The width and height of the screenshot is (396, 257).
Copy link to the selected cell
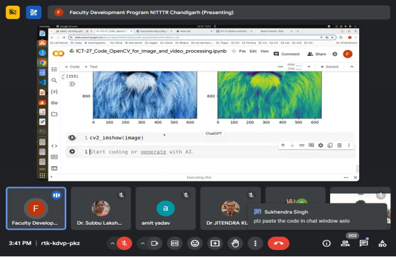(x=302, y=145)
